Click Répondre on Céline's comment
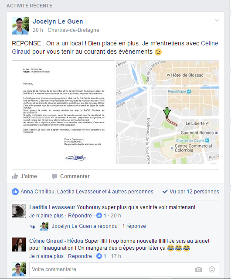Screen dimensions: 231x279 point(80,256)
